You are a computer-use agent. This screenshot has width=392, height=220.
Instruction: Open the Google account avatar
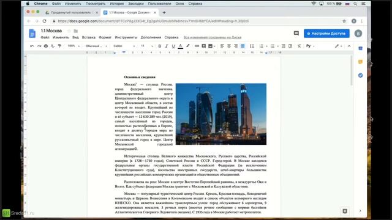click(x=358, y=34)
